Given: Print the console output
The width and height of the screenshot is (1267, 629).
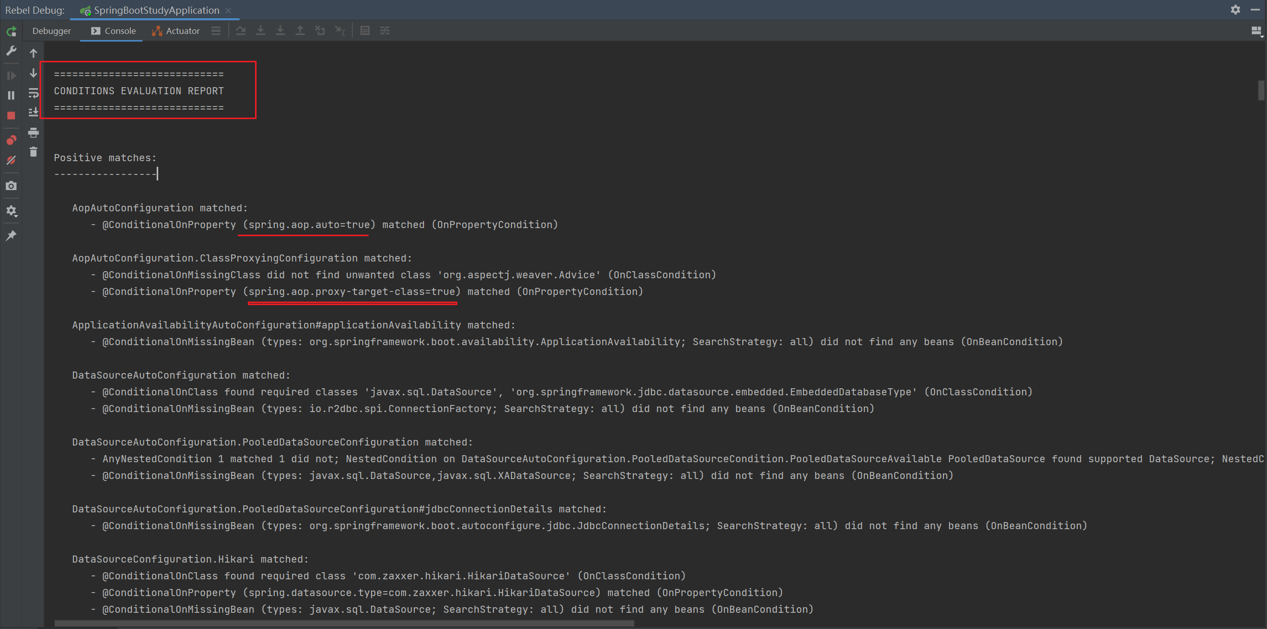Looking at the screenshot, I should 33,133.
